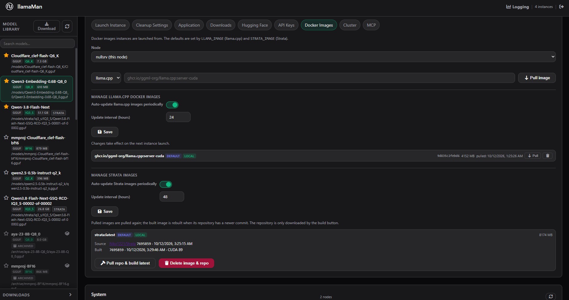This screenshot has height=300, width=569.
Task: Click the 4 instances indicator
Action: pos(544,7)
